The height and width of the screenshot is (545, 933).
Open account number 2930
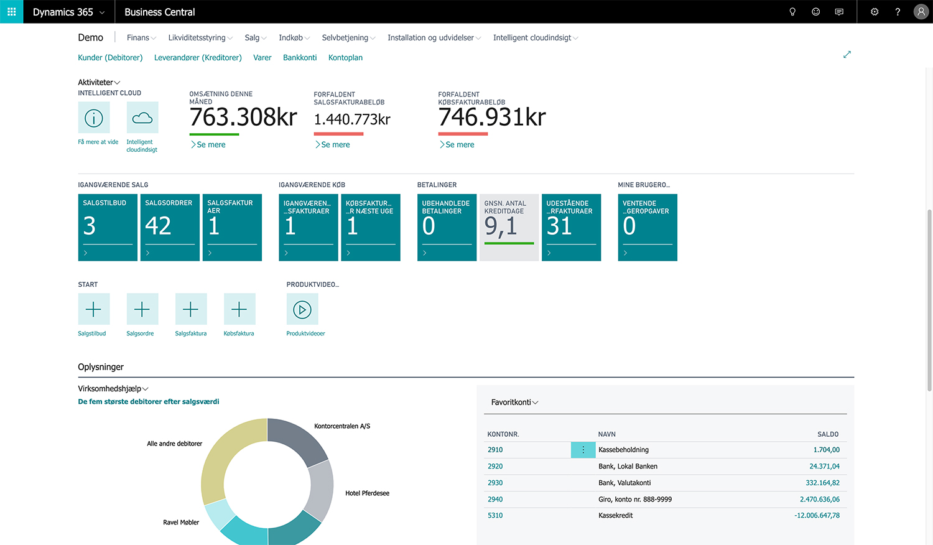pyautogui.click(x=495, y=483)
